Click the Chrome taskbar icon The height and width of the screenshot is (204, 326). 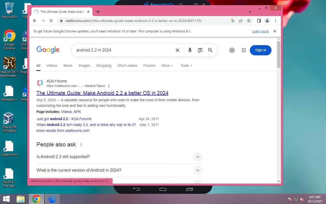[x=36, y=199]
